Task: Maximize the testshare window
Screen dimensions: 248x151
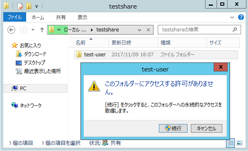Action: (222, 4)
